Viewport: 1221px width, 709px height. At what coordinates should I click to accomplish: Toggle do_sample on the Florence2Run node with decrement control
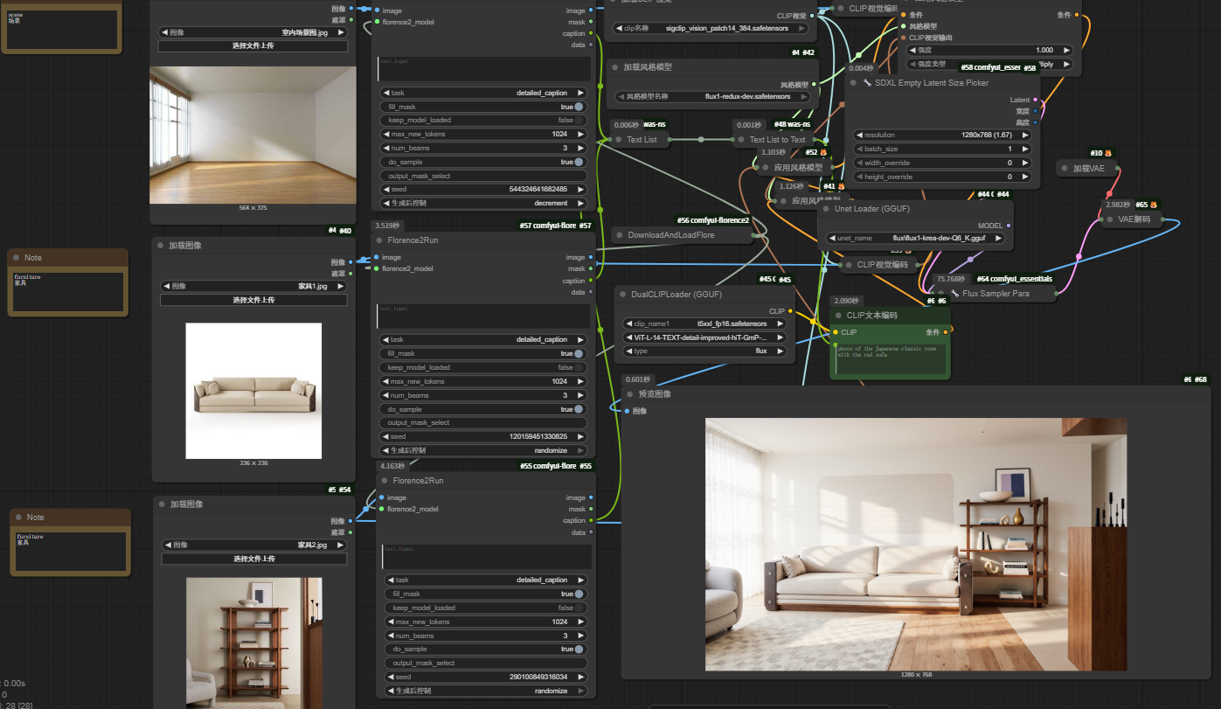coord(484,163)
